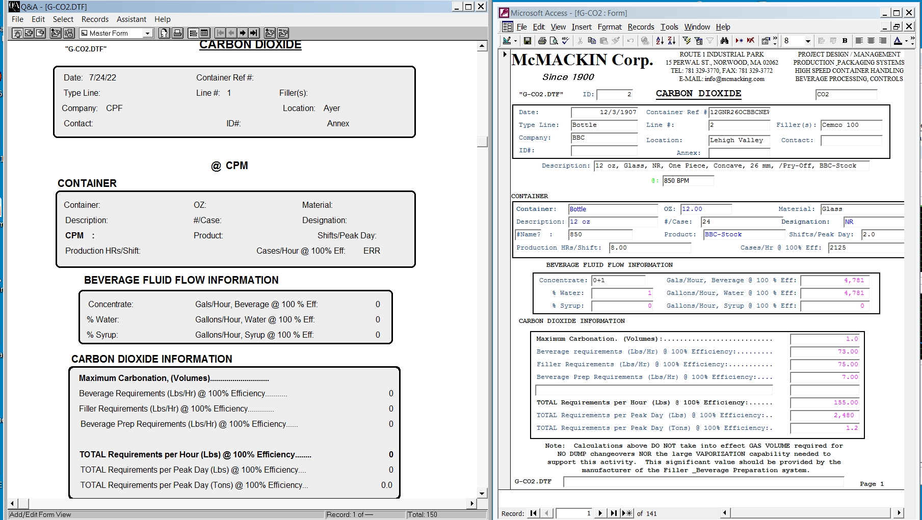Click the Container Ref # field in Access
The height and width of the screenshot is (520, 922).
point(739,112)
